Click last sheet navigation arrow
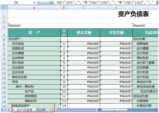 12,110
